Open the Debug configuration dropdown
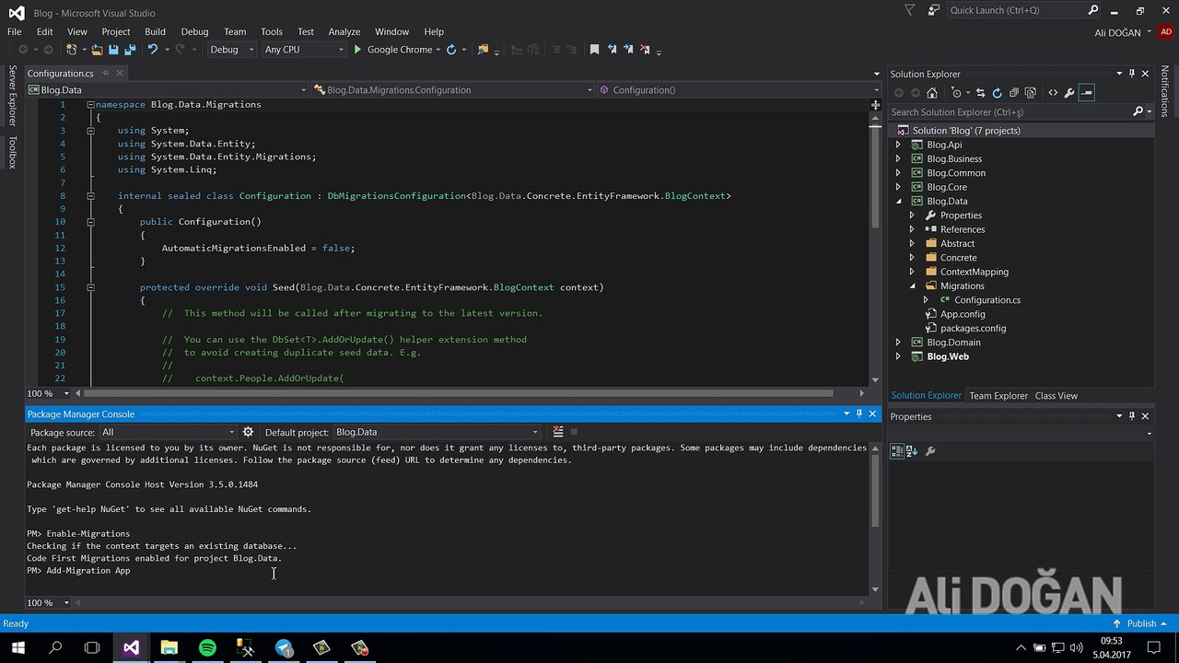Image resolution: width=1179 pixels, height=663 pixels. click(x=232, y=50)
